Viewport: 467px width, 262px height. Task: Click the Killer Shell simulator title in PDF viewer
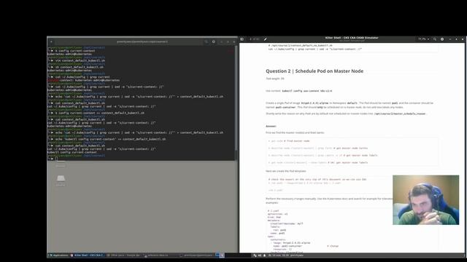tap(352, 38)
